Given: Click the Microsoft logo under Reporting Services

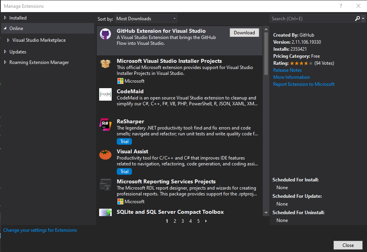Looking at the screenshot, I should [x=120, y=201].
